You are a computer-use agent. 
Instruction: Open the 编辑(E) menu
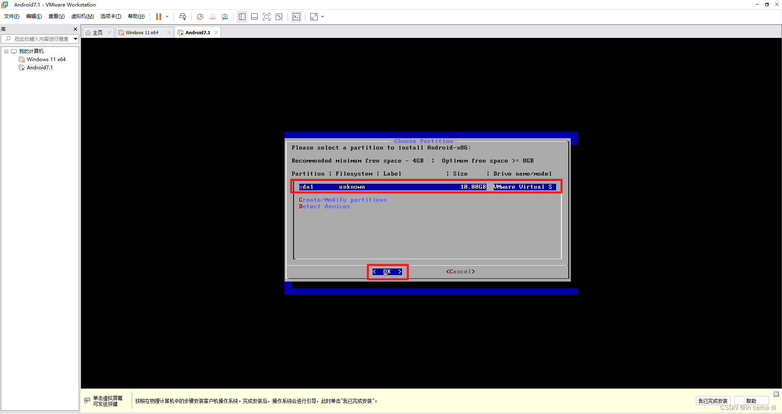[x=34, y=16]
